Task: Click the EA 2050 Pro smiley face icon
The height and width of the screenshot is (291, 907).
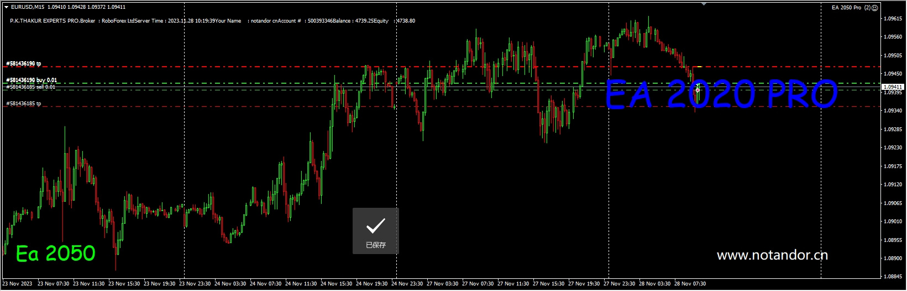Action: tap(875, 8)
